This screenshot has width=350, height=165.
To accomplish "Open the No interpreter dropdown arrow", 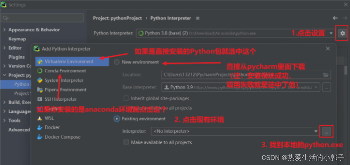I will pyautogui.click(x=316, y=131).
